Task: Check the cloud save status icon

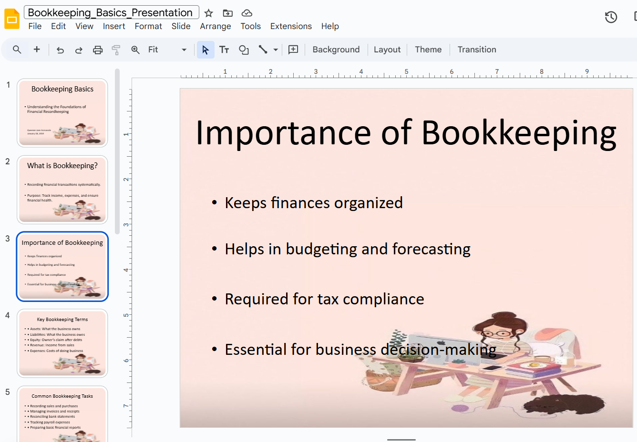Action: point(247,13)
